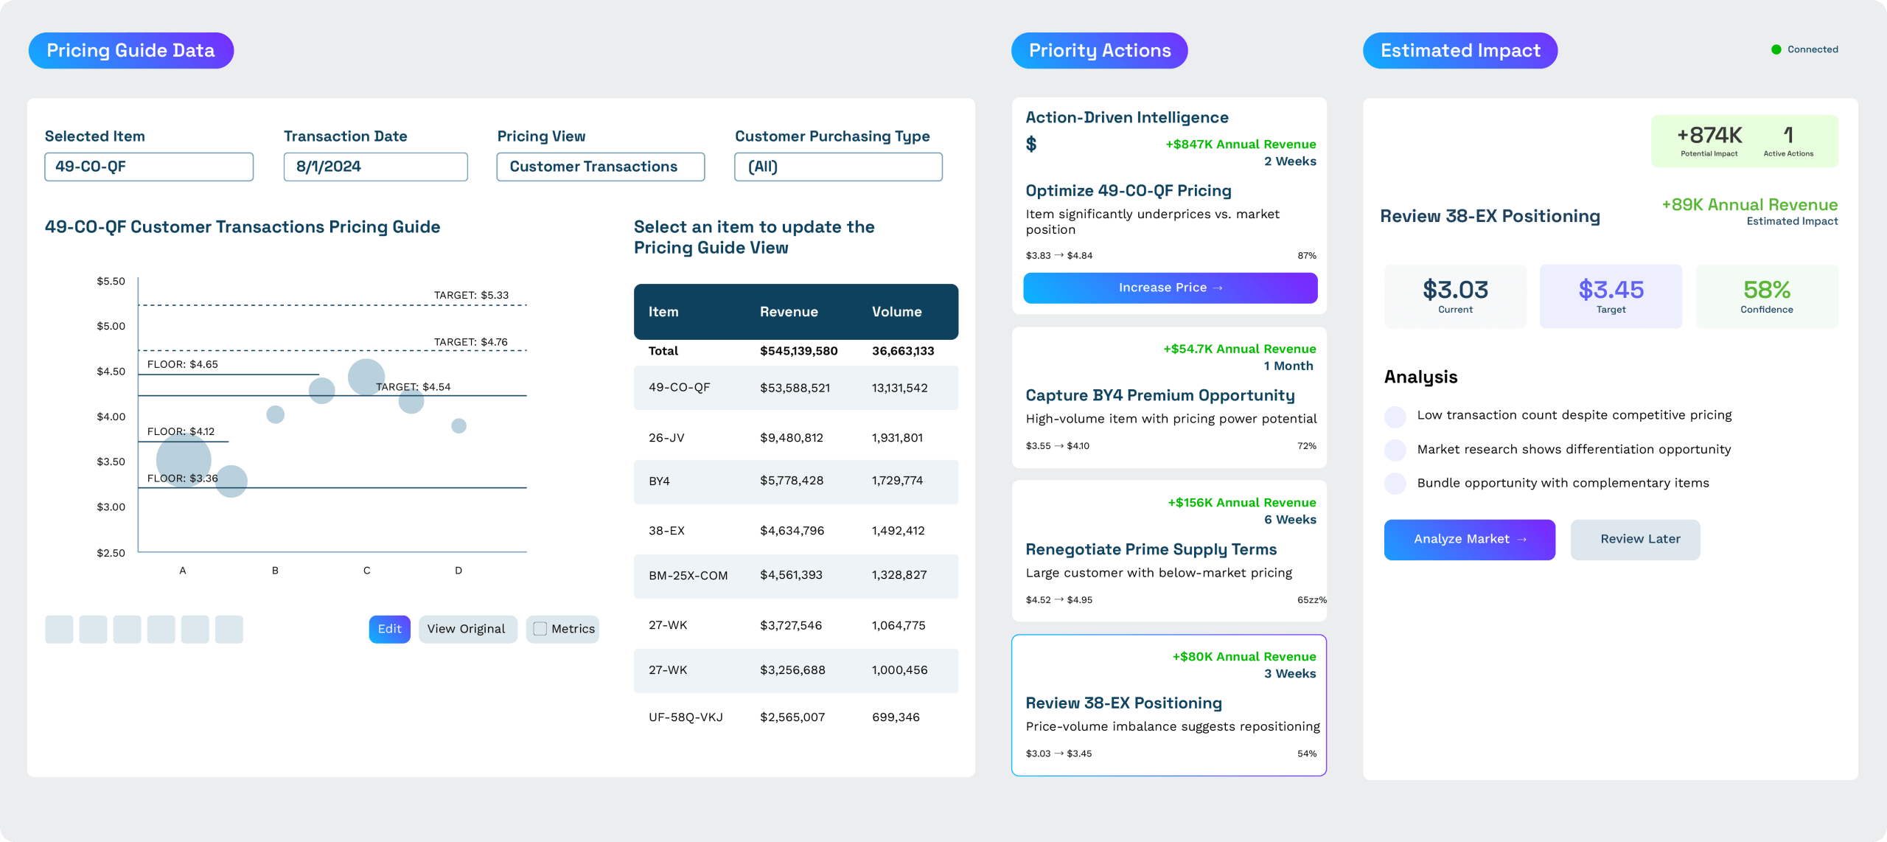Click the largest bubble in the pricing chart

click(184, 460)
